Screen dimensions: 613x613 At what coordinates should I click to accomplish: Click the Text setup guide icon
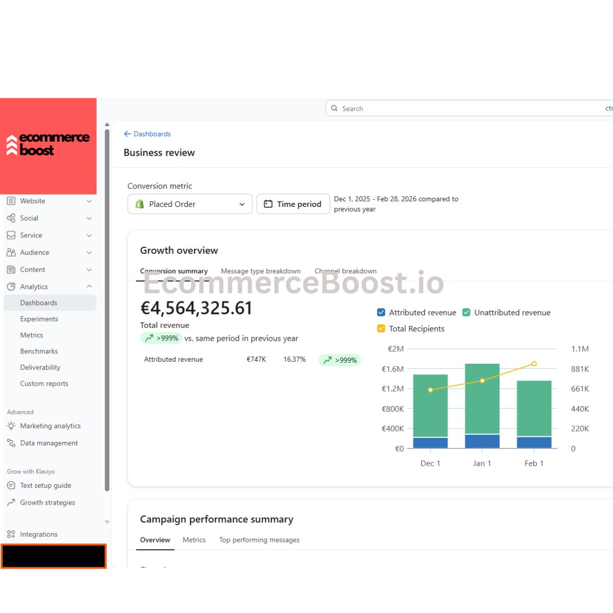[x=11, y=485]
